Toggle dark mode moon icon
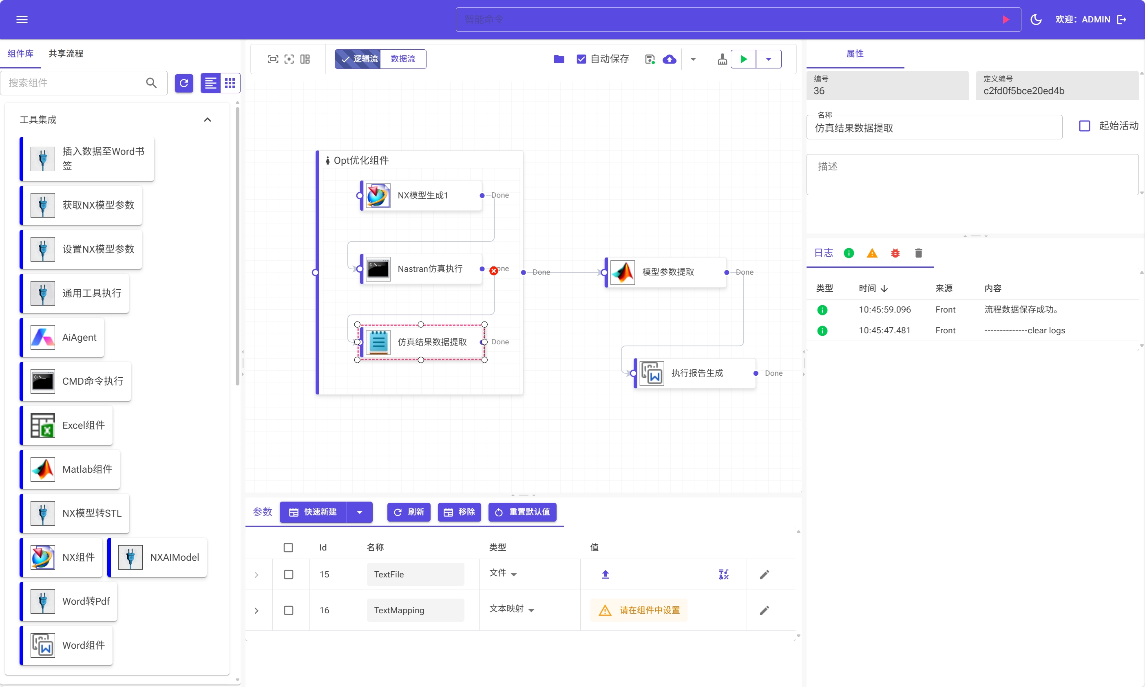 point(1036,20)
